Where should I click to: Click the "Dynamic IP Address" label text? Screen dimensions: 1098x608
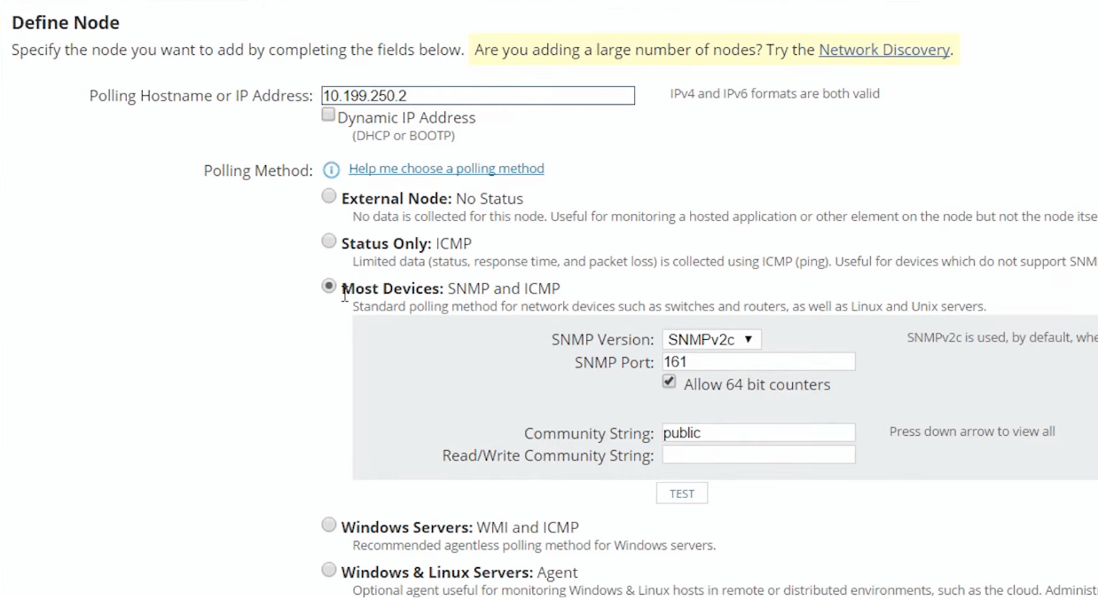tap(406, 117)
